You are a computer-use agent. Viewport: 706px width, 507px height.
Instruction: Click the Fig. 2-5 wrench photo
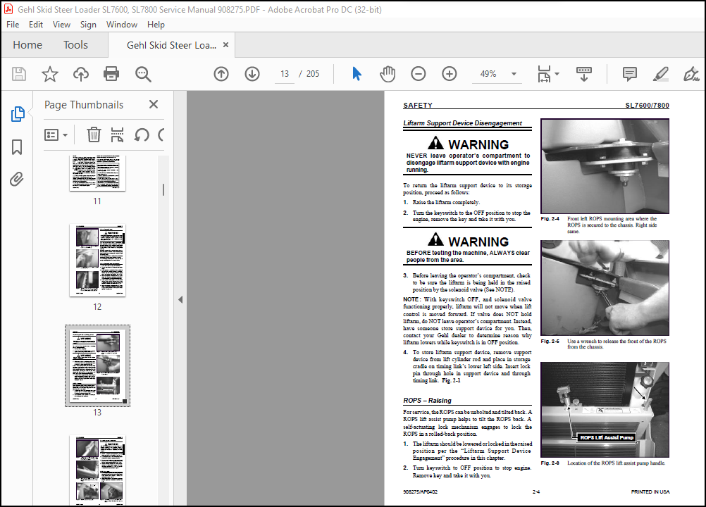tap(605, 288)
